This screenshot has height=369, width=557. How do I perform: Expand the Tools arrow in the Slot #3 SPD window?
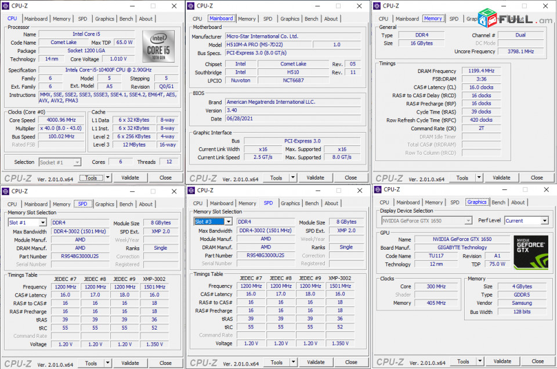pyautogui.click(x=293, y=362)
